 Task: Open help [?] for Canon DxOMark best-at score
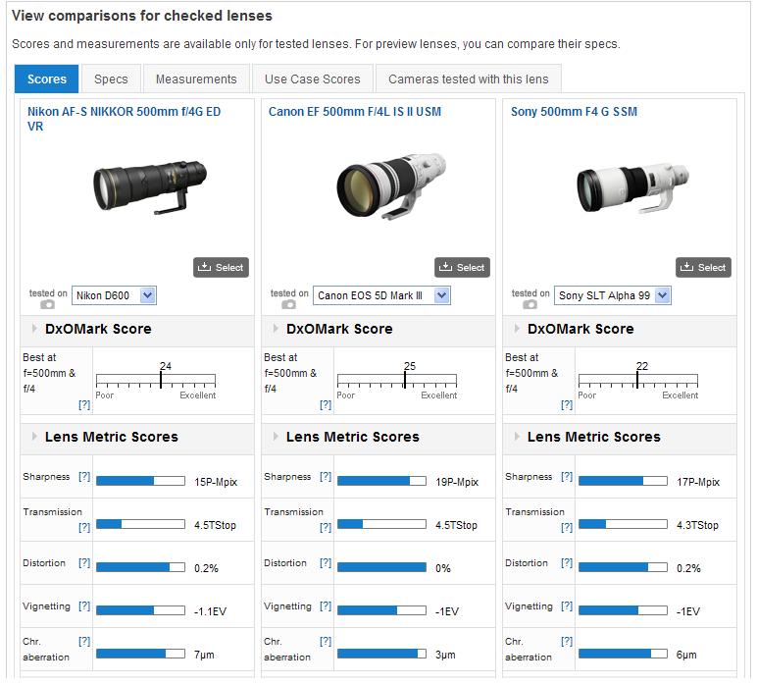pyautogui.click(x=326, y=404)
